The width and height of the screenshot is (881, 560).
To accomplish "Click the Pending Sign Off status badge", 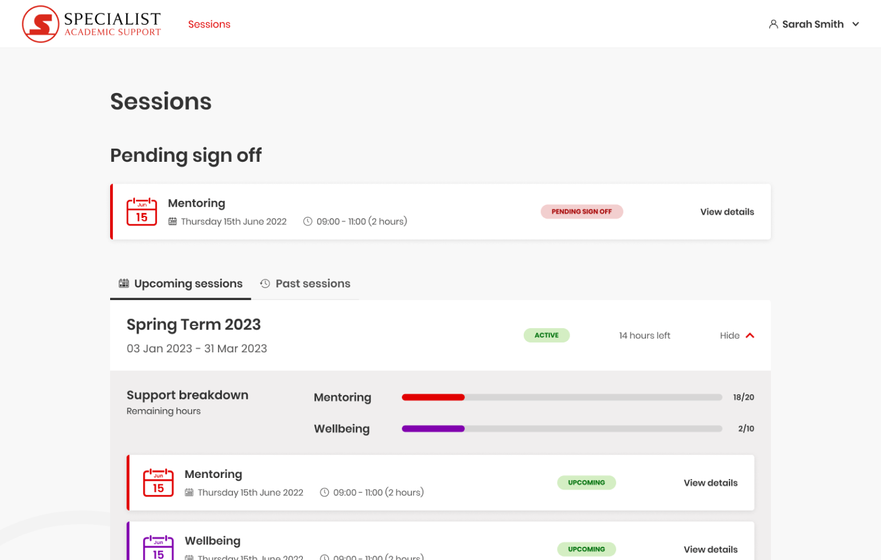I will click(582, 212).
